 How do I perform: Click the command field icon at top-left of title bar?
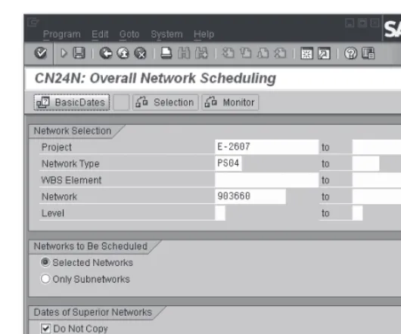tap(33, 22)
